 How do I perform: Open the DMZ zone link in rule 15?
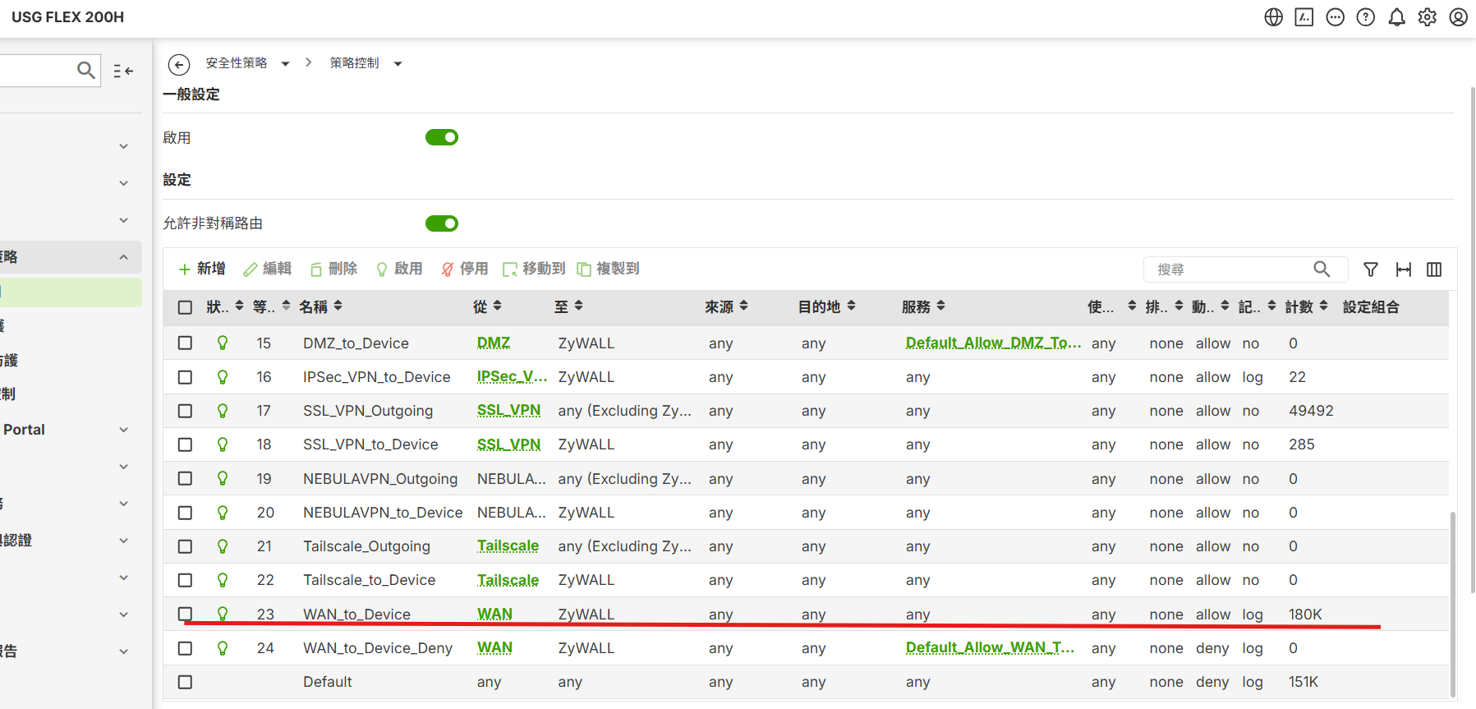click(x=494, y=343)
